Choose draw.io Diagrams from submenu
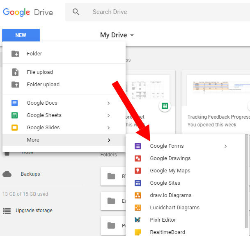 (x=185, y=195)
